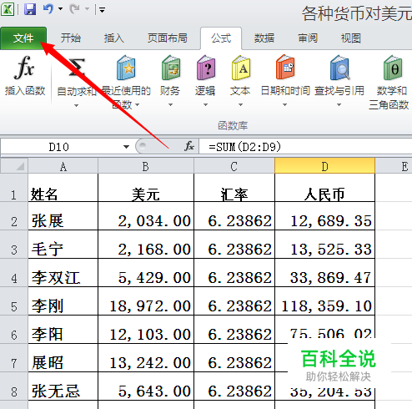This screenshot has width=412, height=409.
Task: Click formula bar showing =SUM(D2:D9)
Action: [305, 147]
